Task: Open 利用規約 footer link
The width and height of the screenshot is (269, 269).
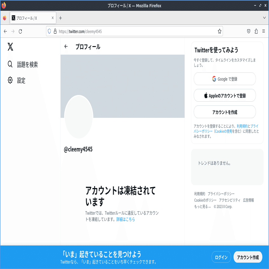Action: click(199, 194)
